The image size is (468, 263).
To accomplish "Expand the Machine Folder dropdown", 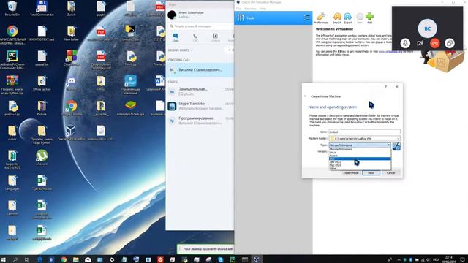I will [398, 139].
